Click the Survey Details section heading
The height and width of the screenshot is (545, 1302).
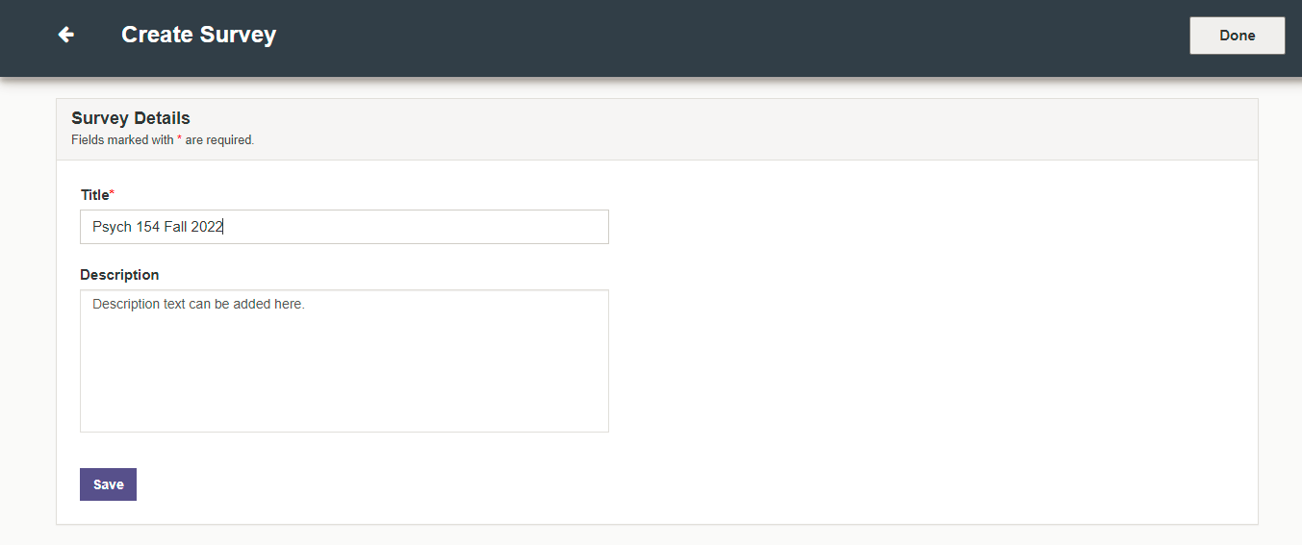131,118
